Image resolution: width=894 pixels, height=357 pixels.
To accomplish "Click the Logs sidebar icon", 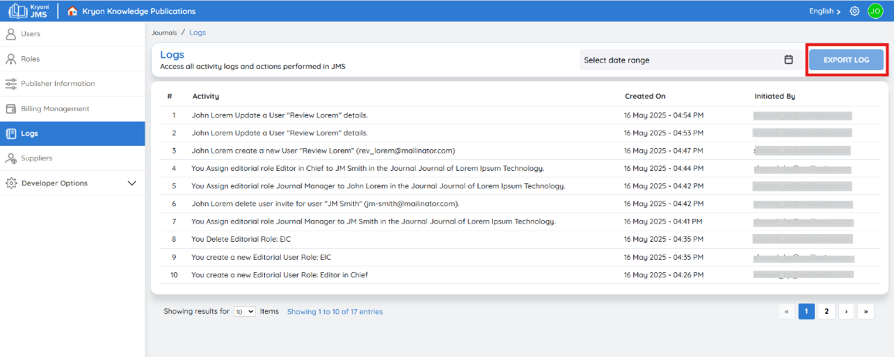I will [x=10, y=133].
